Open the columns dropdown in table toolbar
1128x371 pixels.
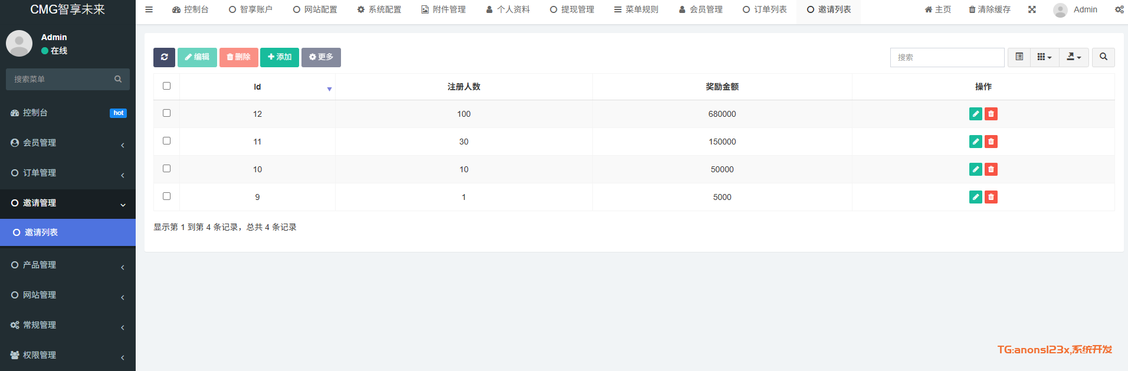[1044, 57]
